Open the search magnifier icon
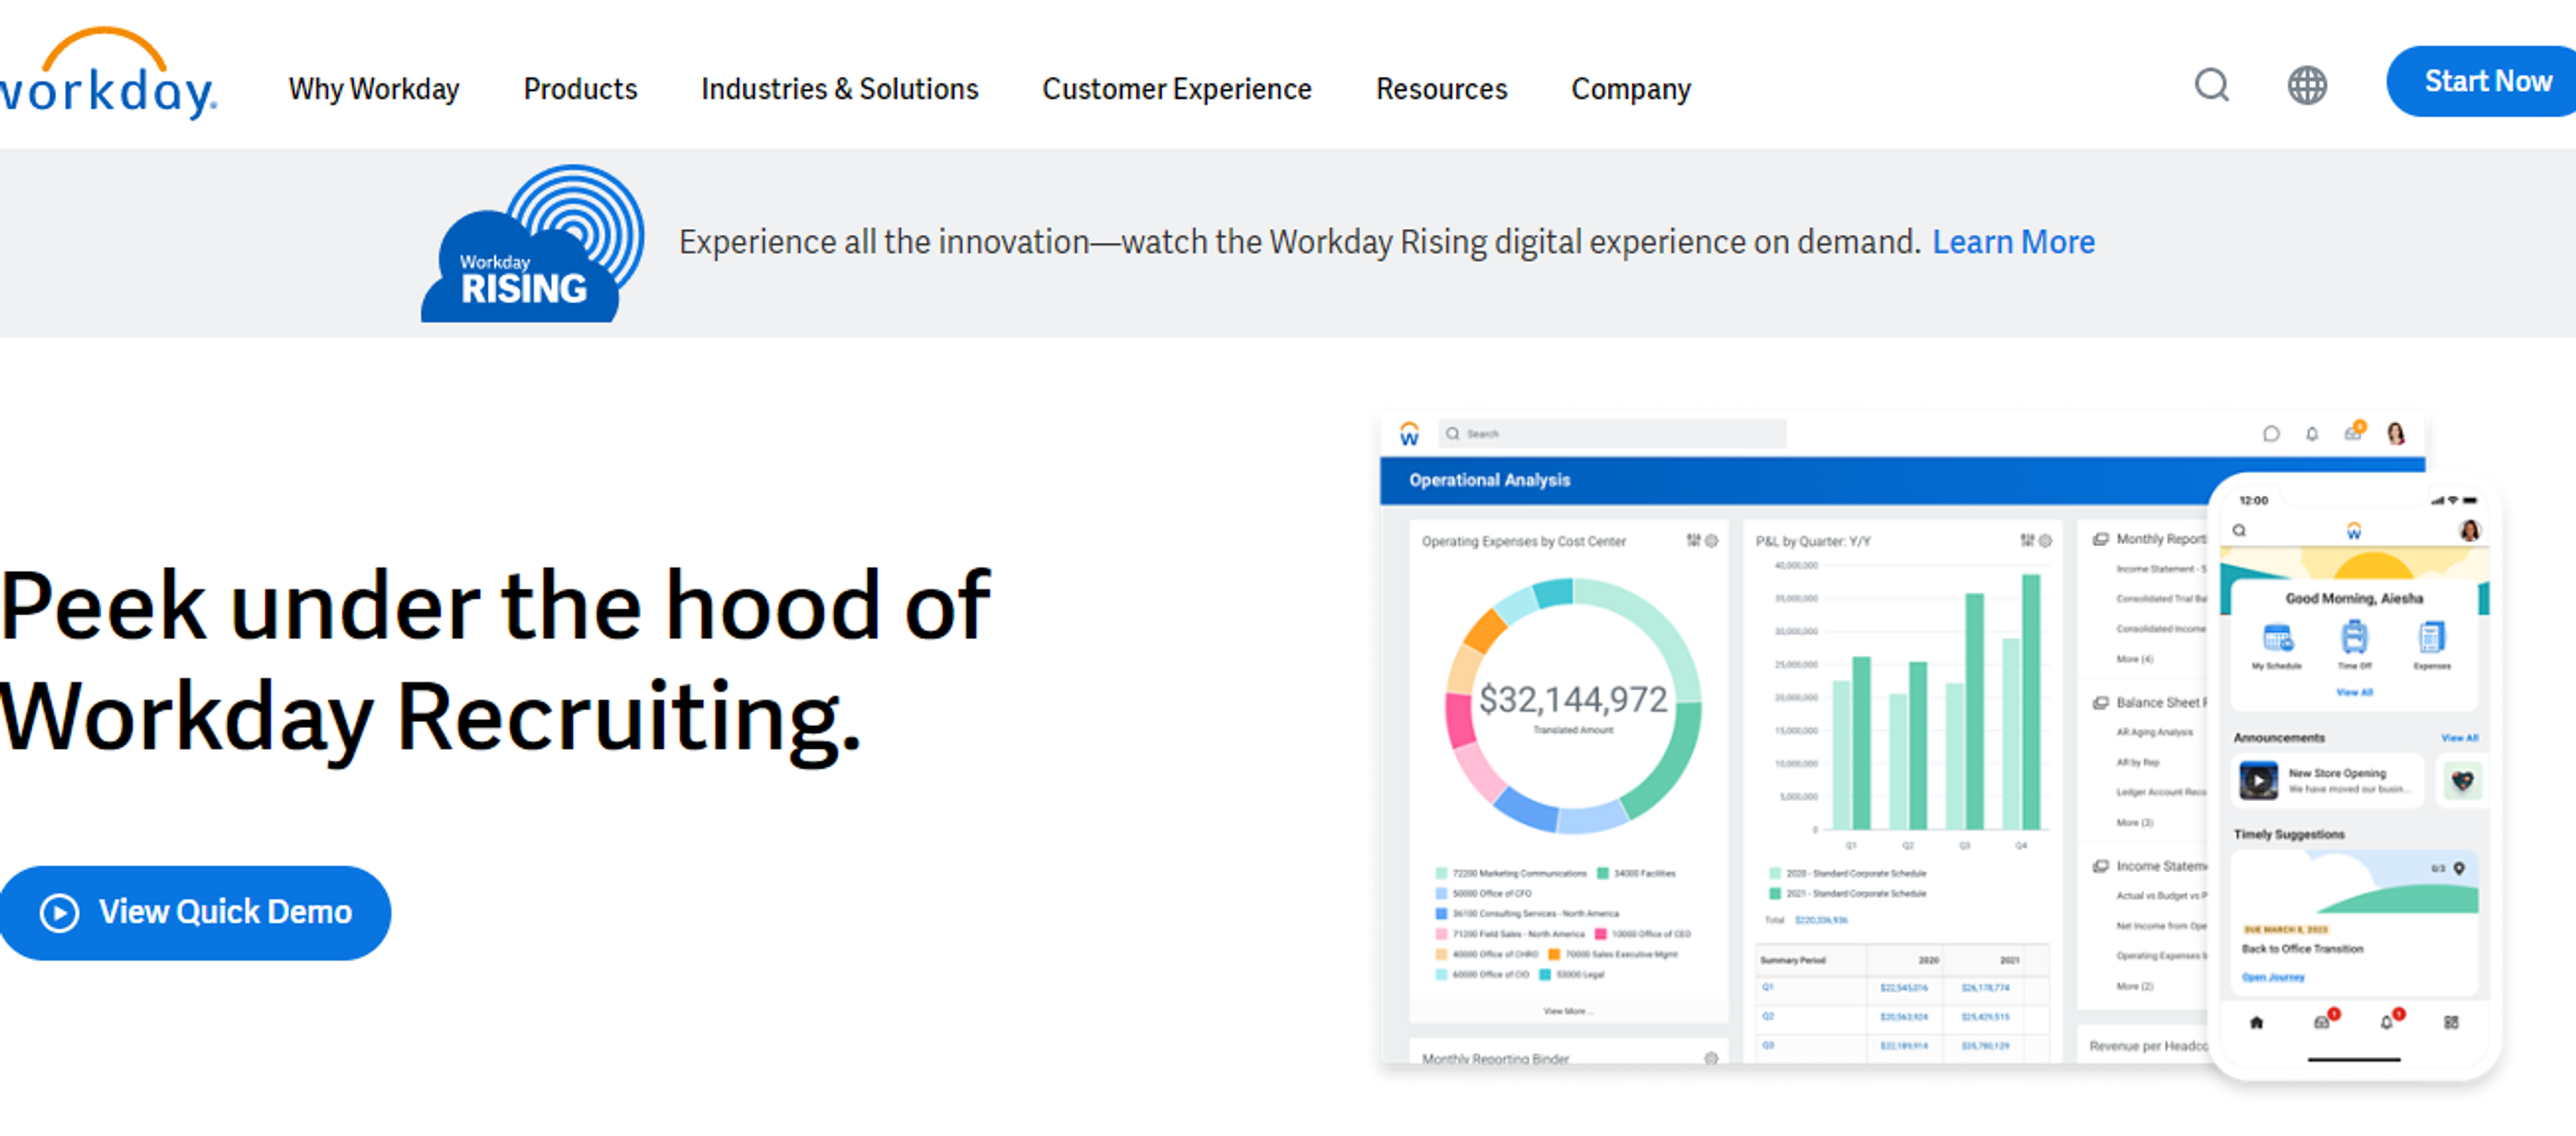Image resolution: width=2576 pixels, height=1136 pixels. [2211, 86]
